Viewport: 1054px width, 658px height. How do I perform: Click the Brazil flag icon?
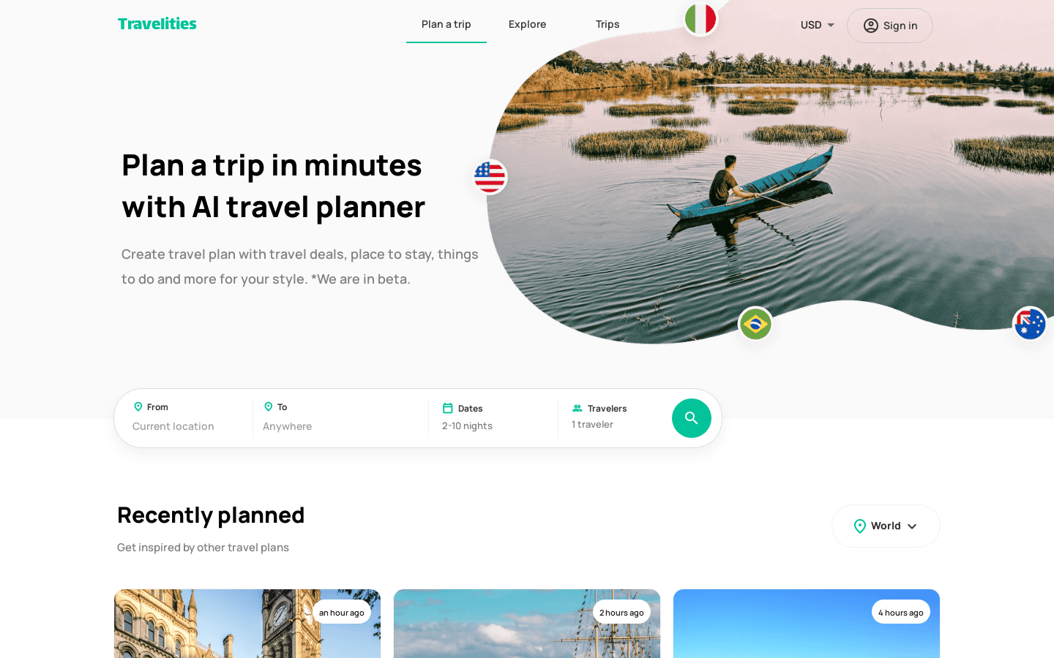(x=755, y=324)
